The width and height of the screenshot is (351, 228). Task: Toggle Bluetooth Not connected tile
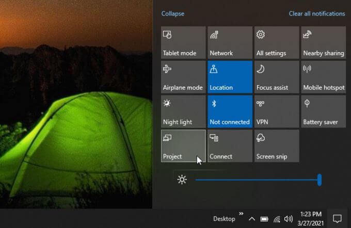coord(230,111)
